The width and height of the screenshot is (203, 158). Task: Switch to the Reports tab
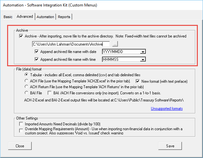(64, 17)
